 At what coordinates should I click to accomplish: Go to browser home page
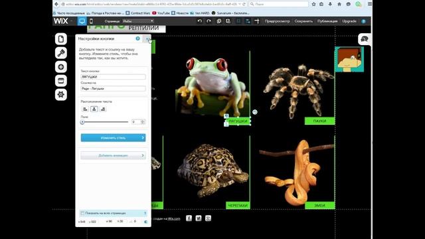pyautogui.click(x=339, y=4)
